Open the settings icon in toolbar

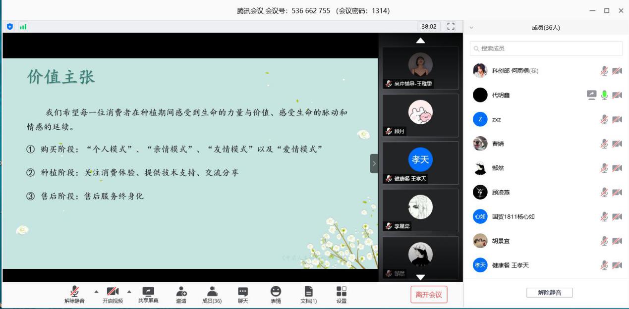pyautogui.click(x=342, y=292)
